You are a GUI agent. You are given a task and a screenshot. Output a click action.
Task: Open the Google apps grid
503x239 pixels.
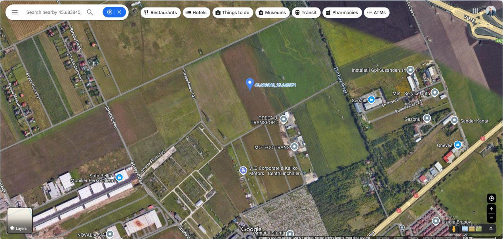click(x=475, y=11)
